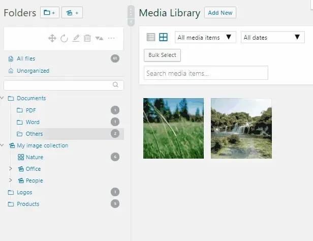Click the All files document icon
313x241 pixels.
(11, 59)
